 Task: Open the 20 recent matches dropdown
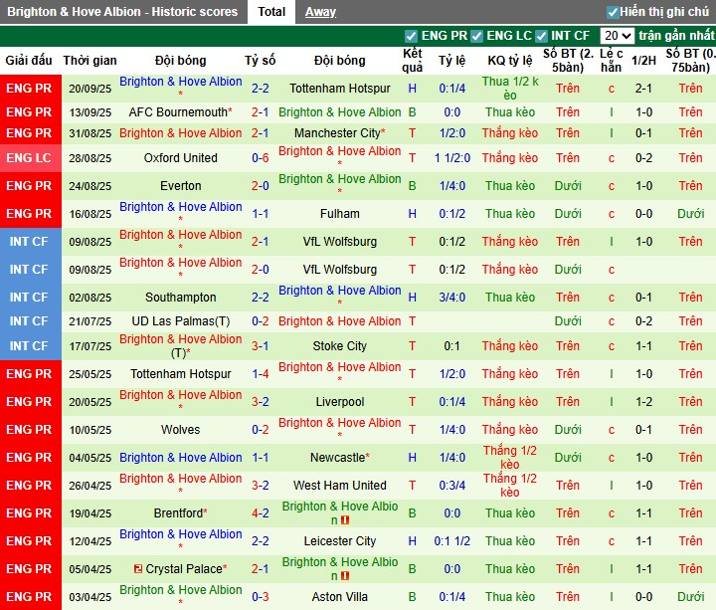pos(617,36)
